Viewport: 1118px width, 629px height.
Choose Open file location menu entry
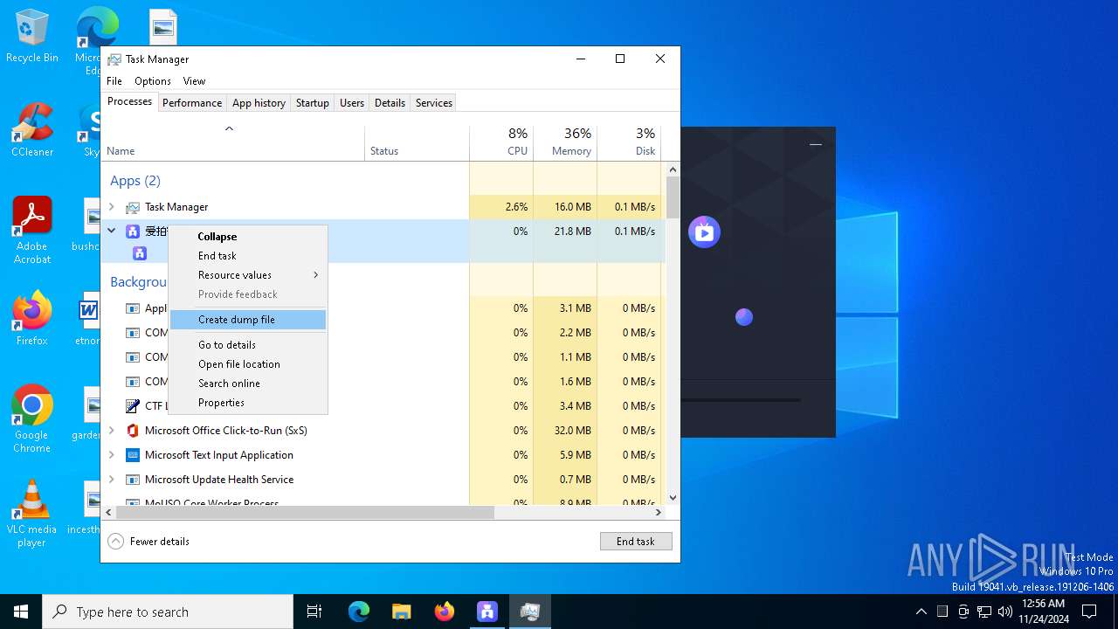248,364
